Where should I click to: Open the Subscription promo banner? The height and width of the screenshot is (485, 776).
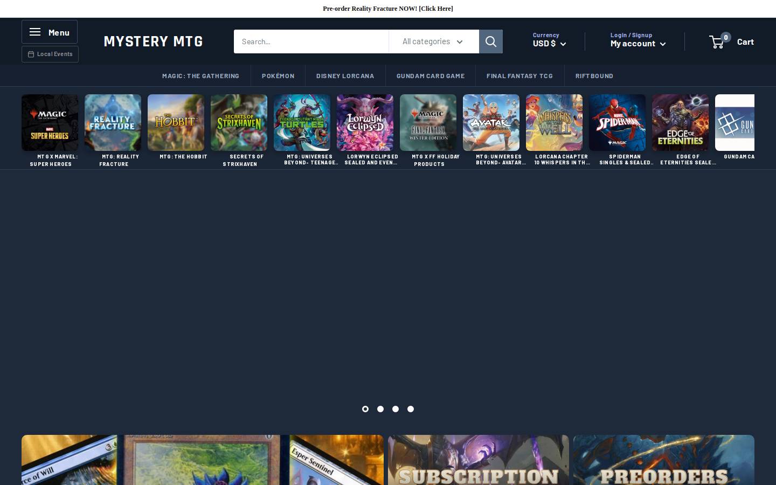click(479, 460)
